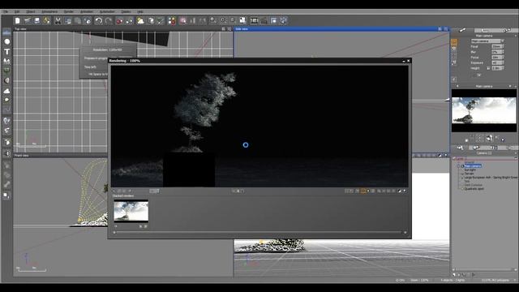Click the Focus value field
This screenshot has height=292, width=519.
pyautogui.click(x=496, y=58)
